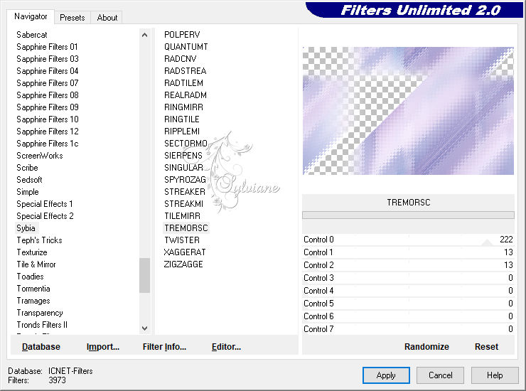The height and width of the screenshot is (391, 526).
Task: Select Sybia category
Action: 26,228
